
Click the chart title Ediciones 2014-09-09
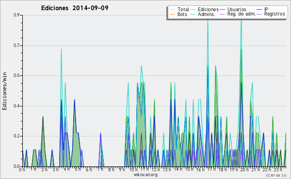pos(75,8)
